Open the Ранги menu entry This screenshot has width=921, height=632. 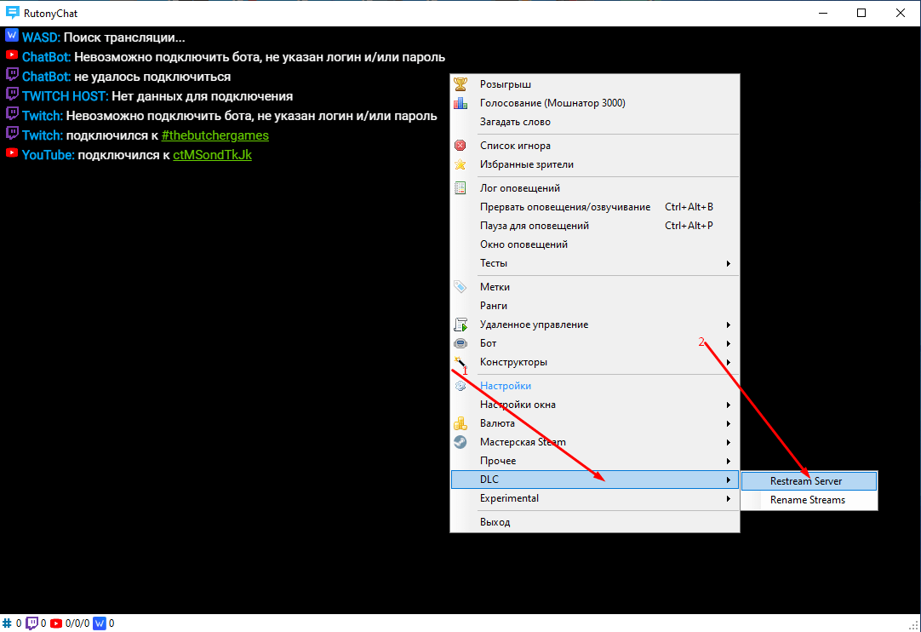[x=594, y=306]
